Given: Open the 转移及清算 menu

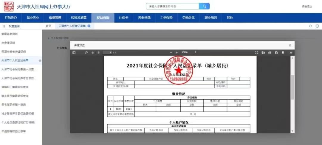Looking at the screenshot, I should (x=79, y=18).
